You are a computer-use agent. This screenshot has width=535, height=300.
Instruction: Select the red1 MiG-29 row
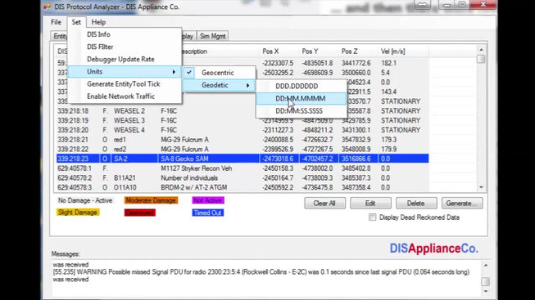pos(243,140)
